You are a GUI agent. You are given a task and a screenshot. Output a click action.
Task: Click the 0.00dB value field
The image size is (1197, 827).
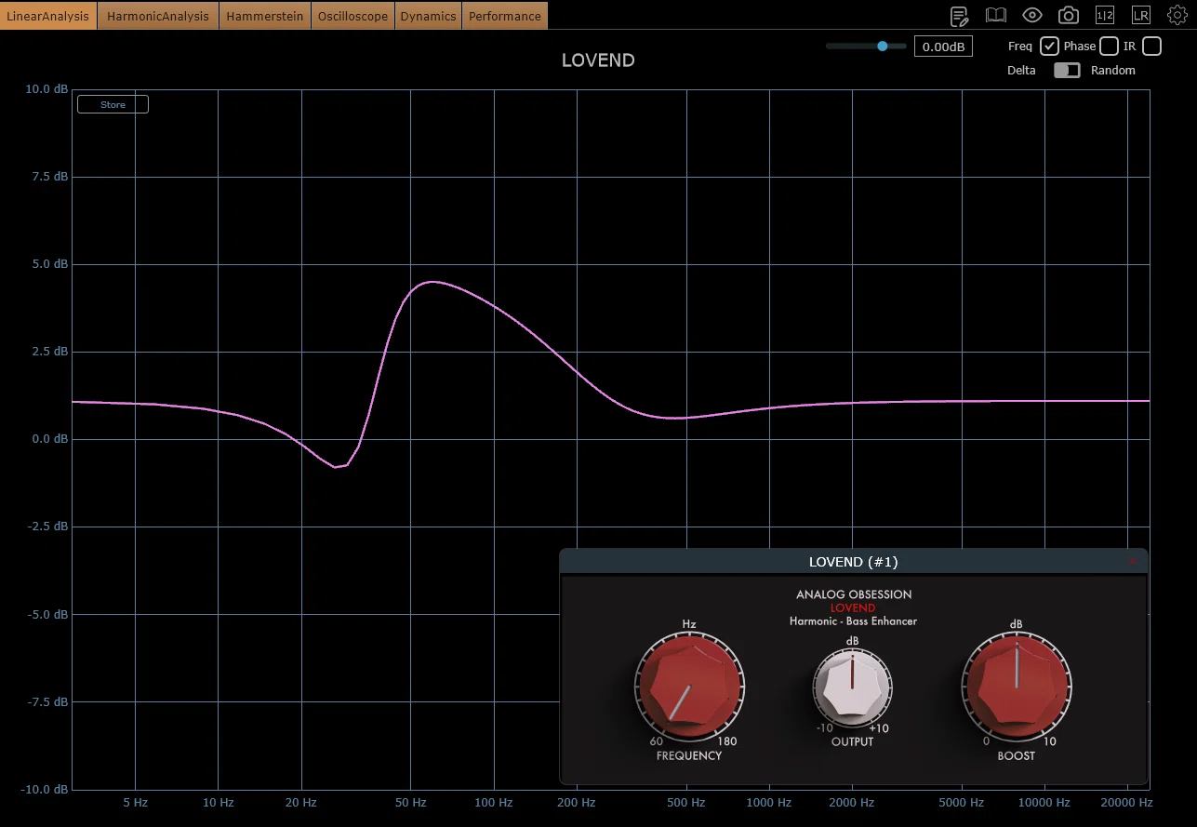[x=943, y=47]
